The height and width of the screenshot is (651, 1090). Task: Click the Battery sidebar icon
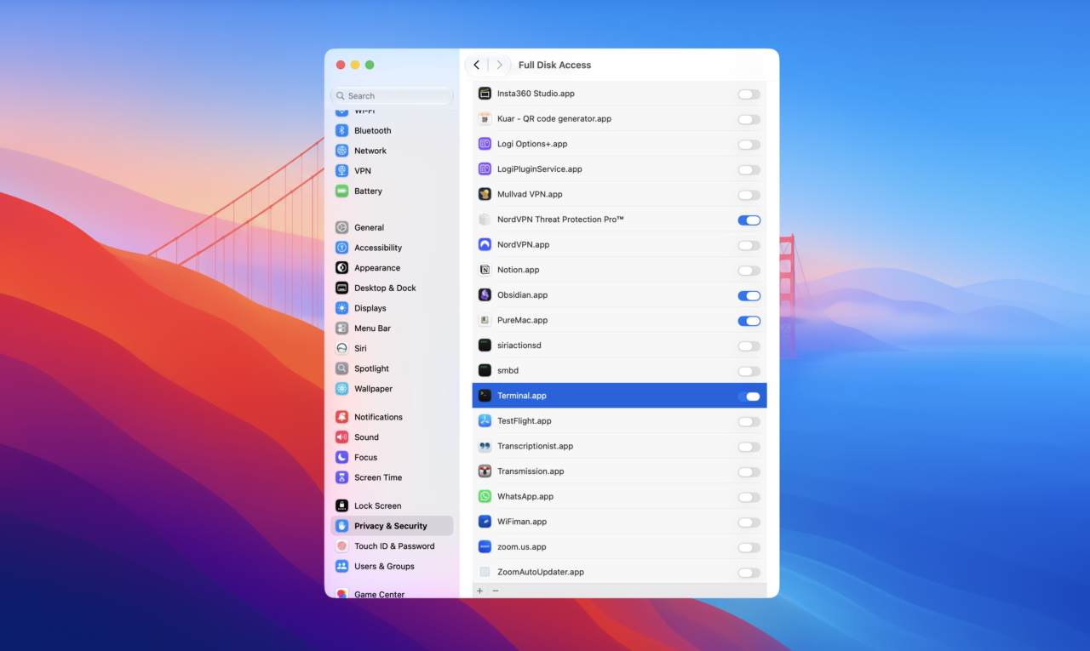pos(341,191)
